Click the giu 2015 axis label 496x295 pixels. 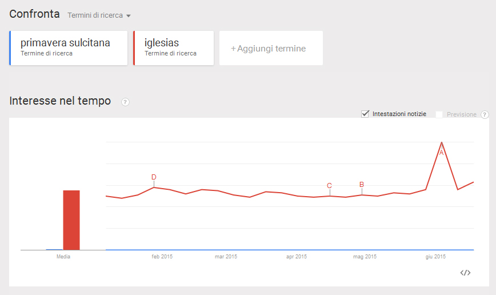click(x=435, y=257)
